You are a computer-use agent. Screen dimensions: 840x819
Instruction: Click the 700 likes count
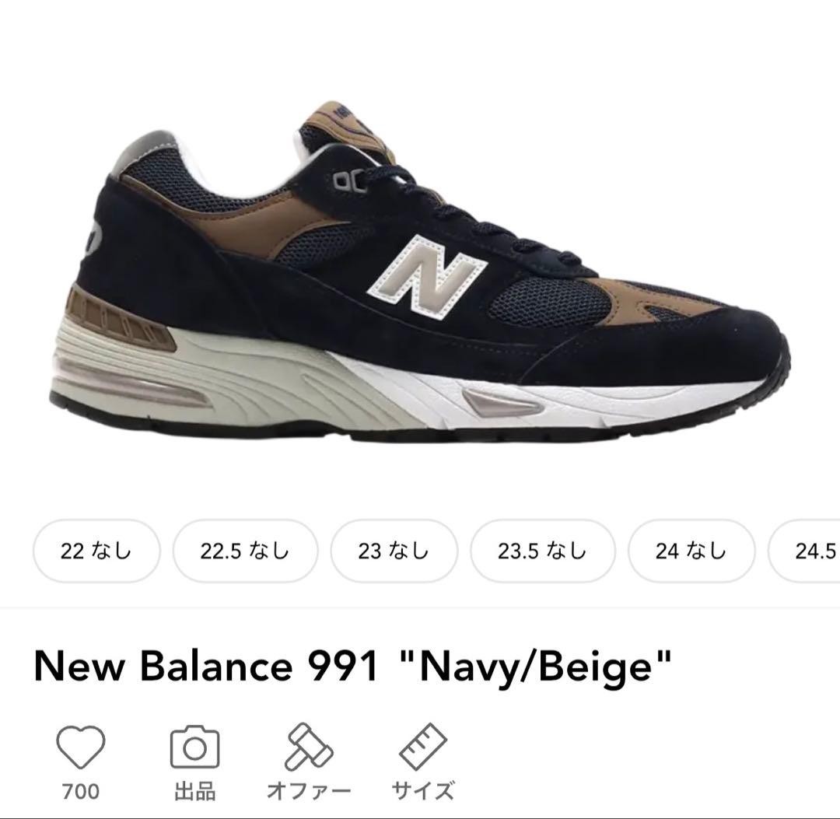tap(80, 791)
